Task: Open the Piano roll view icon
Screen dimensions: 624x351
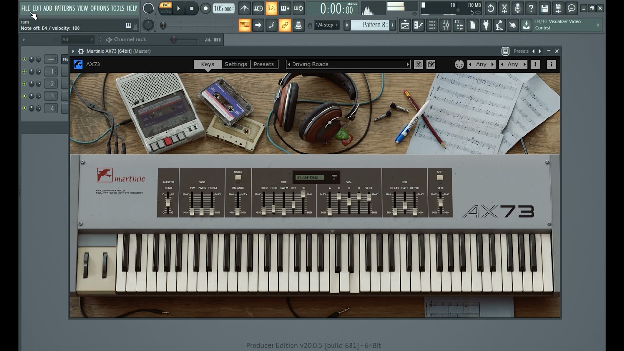Action: 418,25
